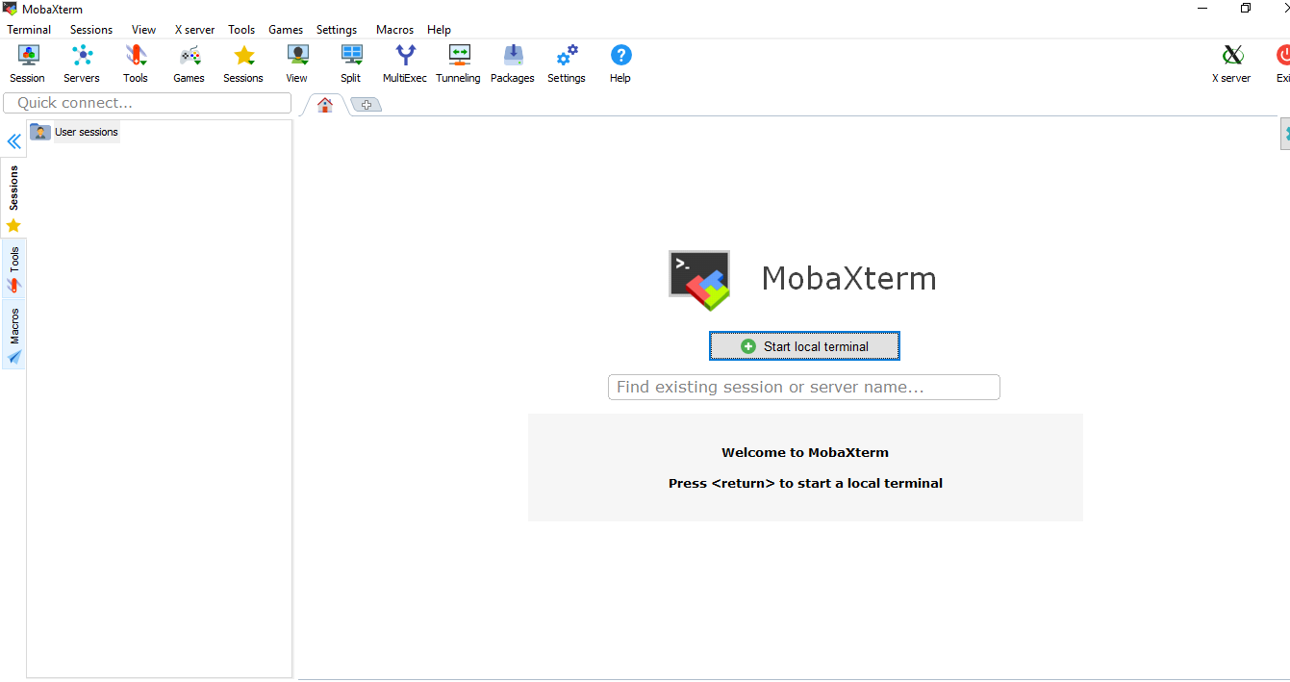Select the Macros vertical sidebar tab

13,335
